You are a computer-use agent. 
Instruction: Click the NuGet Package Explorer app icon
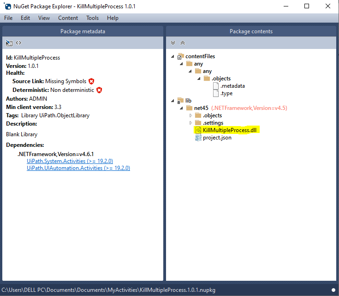point(7,6)
